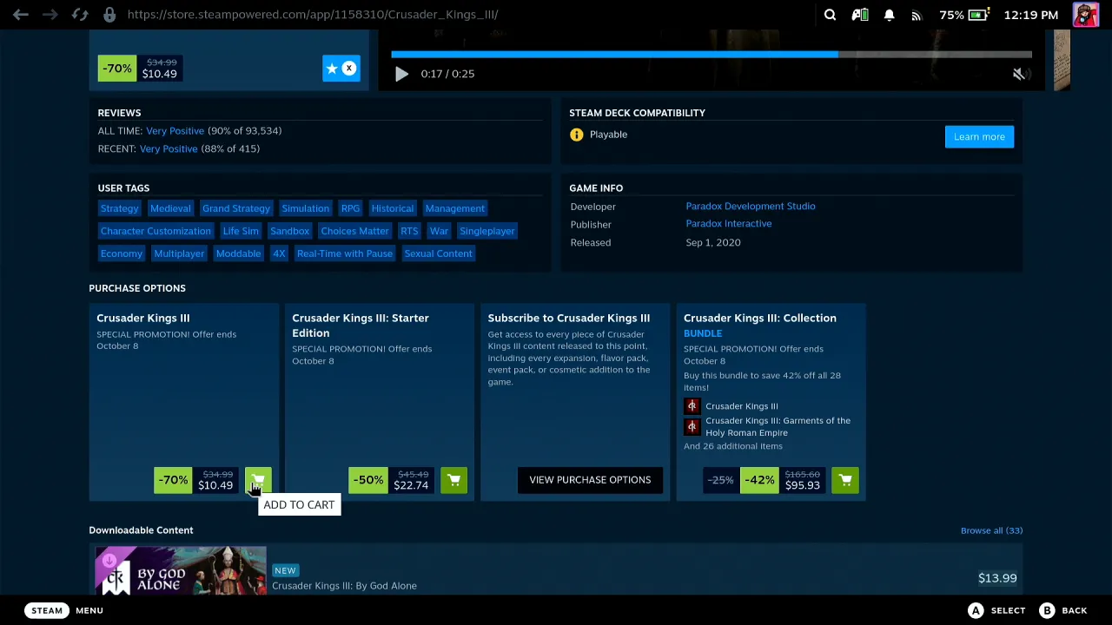
Task: Click the Character Customization tag
Action: point(156,231)
